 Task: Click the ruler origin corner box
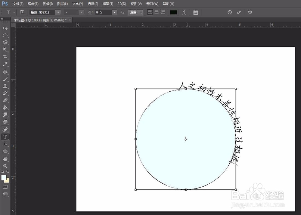(x=14, y=25)
